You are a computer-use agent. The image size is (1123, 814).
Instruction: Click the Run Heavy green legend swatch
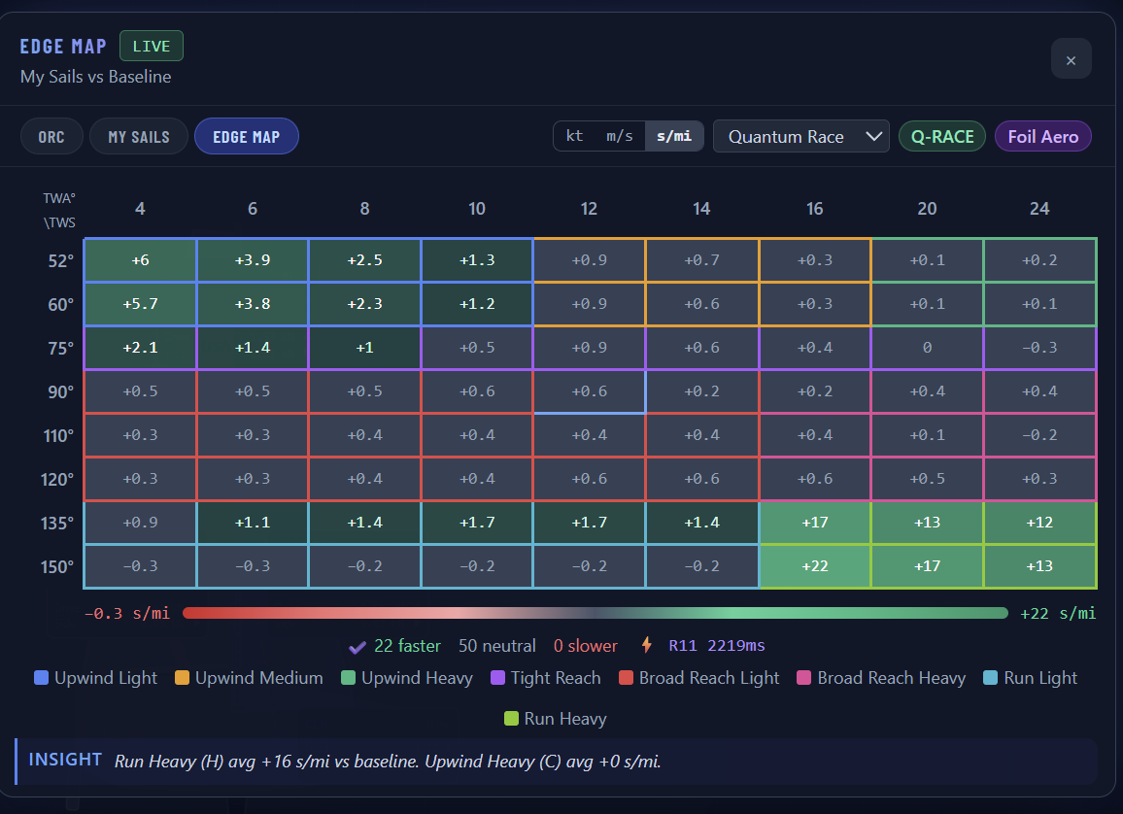pyautogui.click(x=511, y=719)
